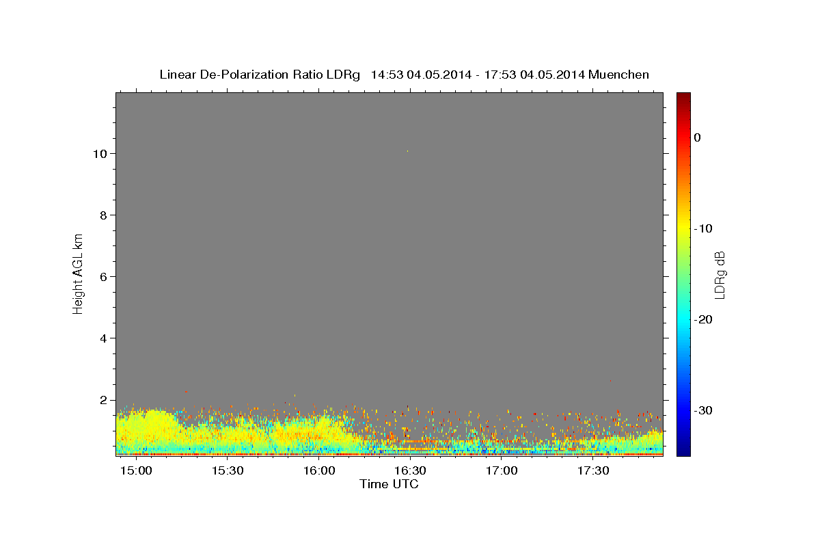Click the 17:00 time tick label

pyautogui.click(x=502, y=470)
